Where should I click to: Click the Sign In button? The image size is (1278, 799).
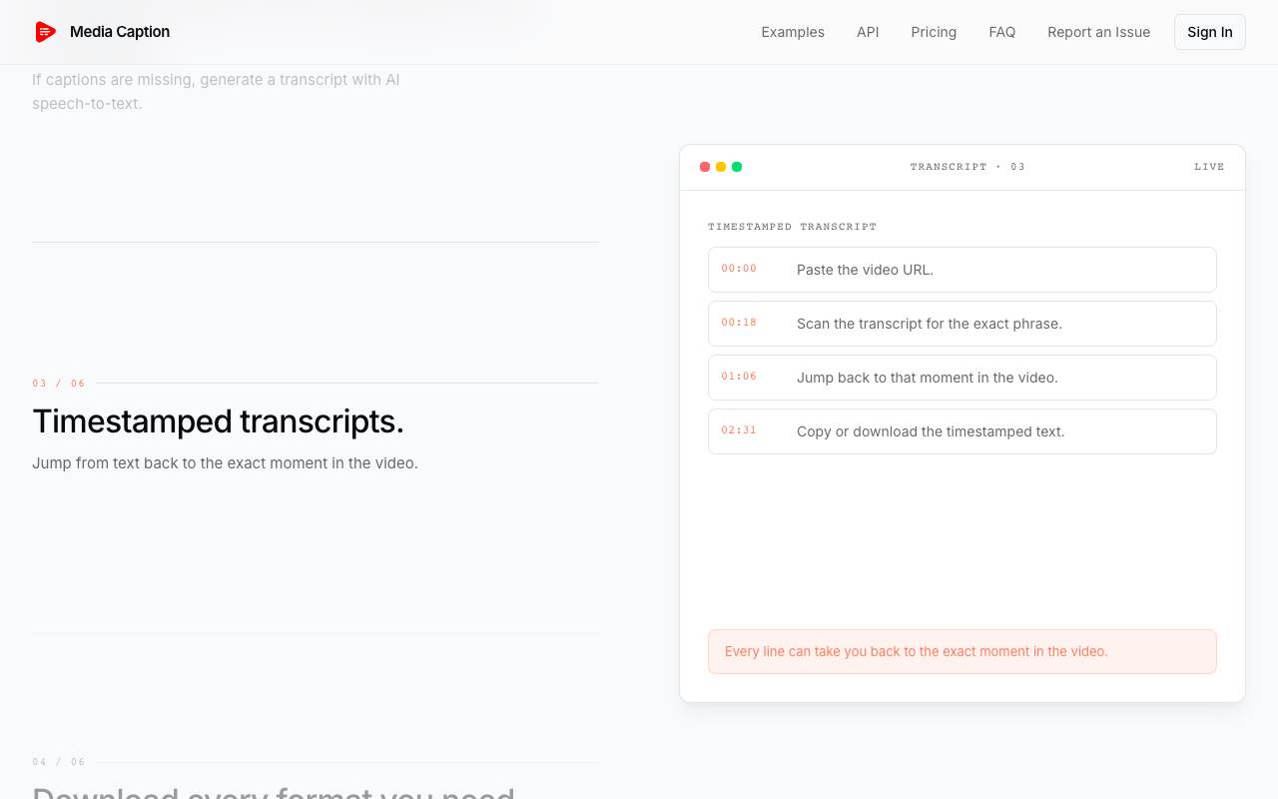(x=1210, y=32)
